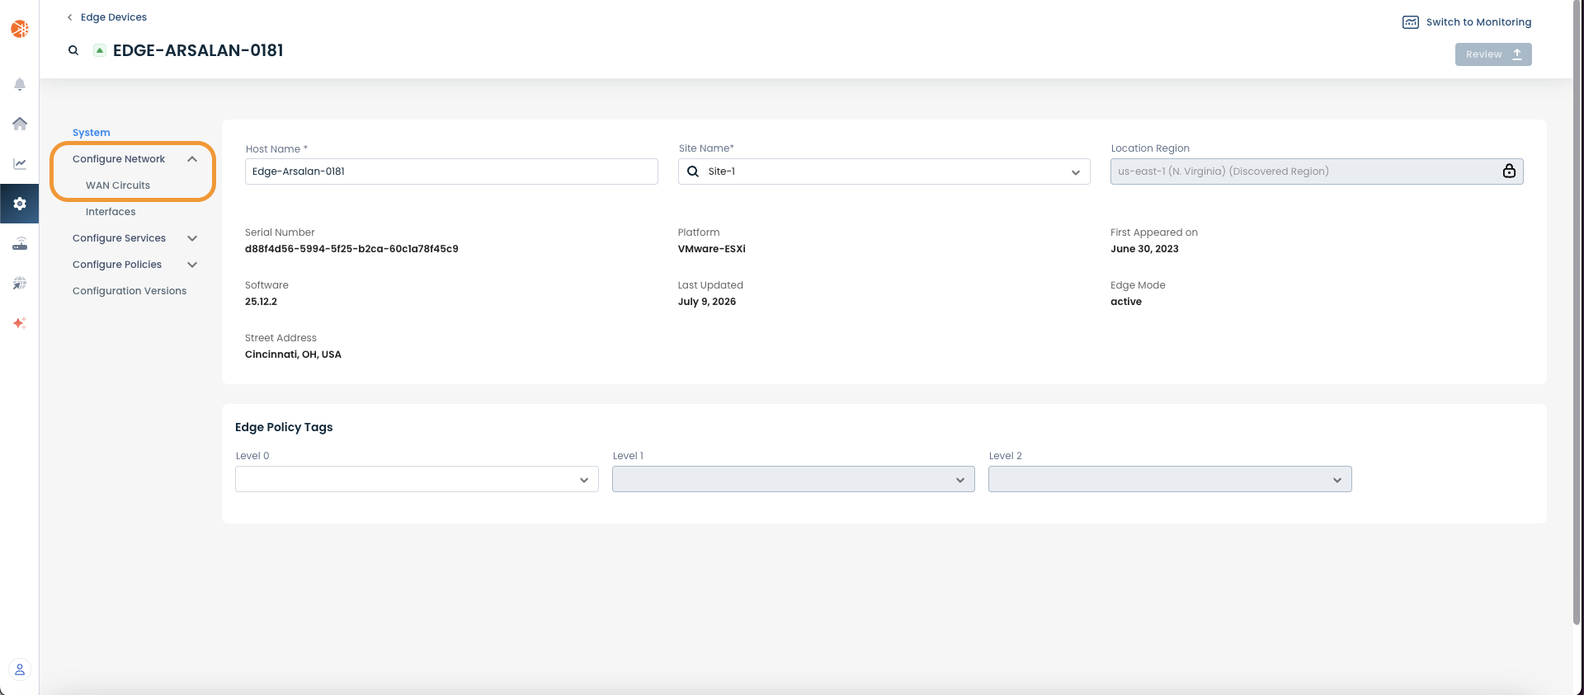The height and width of the screenshot is (695, 1584).
Task: Open the router devices icon in sidebar
Action: tap(20, 243)
